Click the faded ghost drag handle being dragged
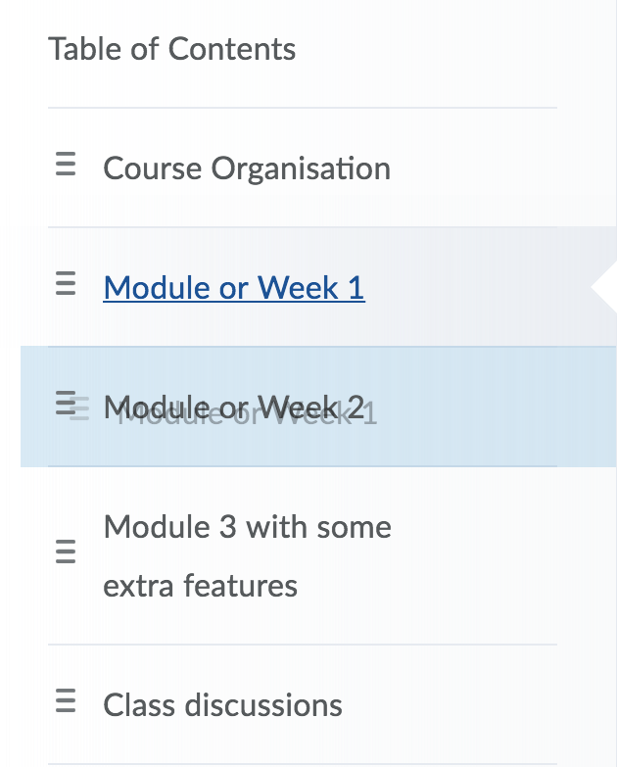The height and width of the screenshot is (767, 617). [x=80, y=410]
